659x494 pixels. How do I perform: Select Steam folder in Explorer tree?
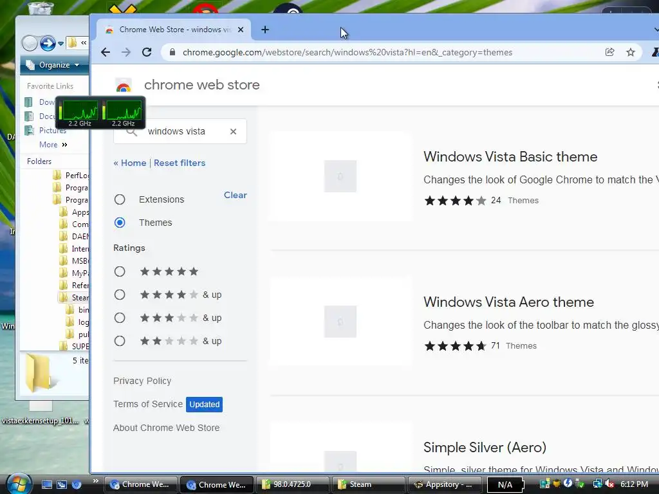(73, 298)
